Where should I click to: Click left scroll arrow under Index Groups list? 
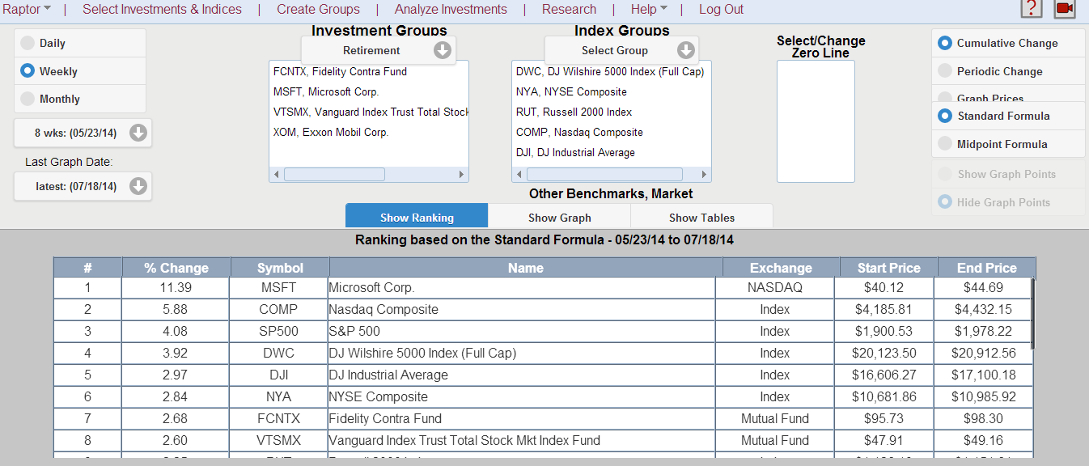click(x=519, y=175)
